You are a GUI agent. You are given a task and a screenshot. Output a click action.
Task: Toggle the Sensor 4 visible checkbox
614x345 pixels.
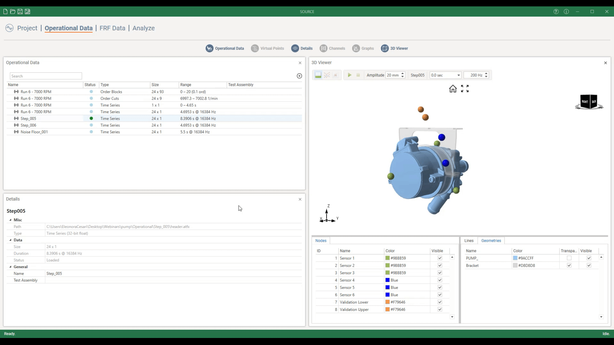[x=440, y=280]
